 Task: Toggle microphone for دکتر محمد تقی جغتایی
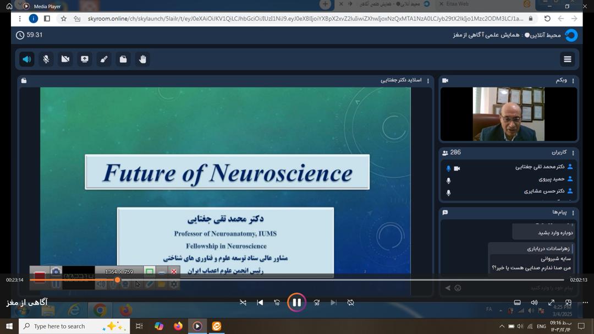coord(449,168)
